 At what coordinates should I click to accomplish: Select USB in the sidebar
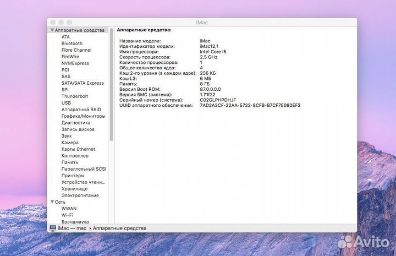coord(66,103)
